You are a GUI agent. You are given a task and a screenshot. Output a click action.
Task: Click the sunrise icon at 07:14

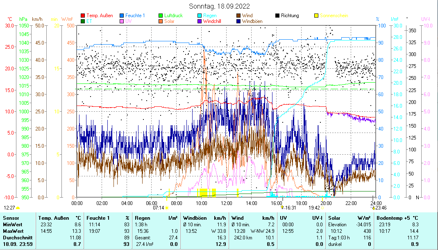click(x=167, y=208)
